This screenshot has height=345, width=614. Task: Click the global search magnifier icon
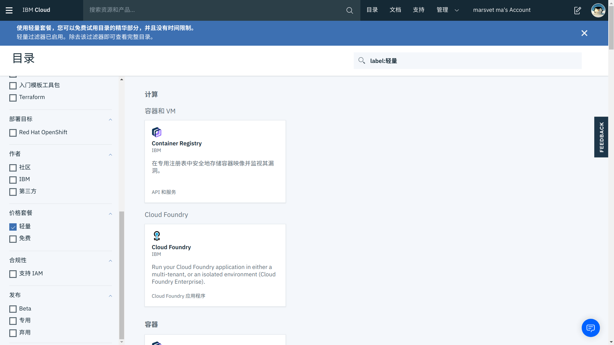(x=350, y=10)
